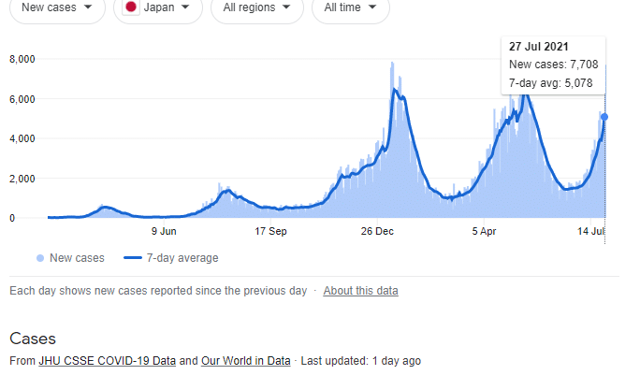Click the 8,000 y-axis label
The height and width of the screenshot is (375, 640).
(x=22, y=59)
